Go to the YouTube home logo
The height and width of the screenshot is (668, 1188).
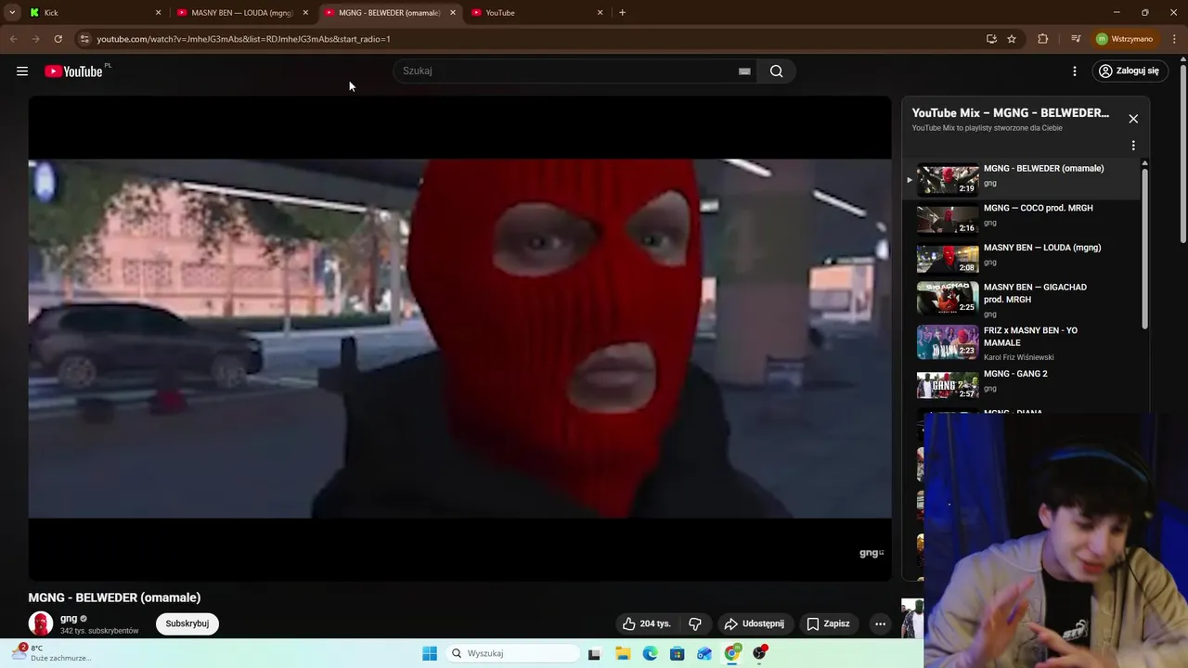pyautogui.click(x=73, y=71)
